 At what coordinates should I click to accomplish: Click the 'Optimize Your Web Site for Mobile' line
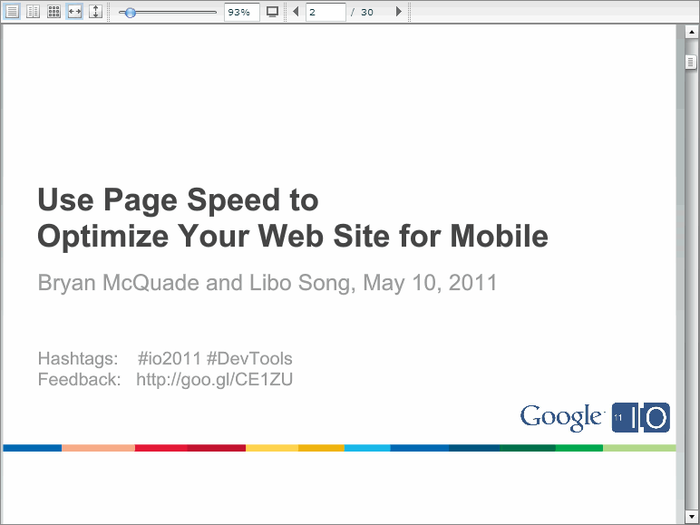(x=293, y=236)
